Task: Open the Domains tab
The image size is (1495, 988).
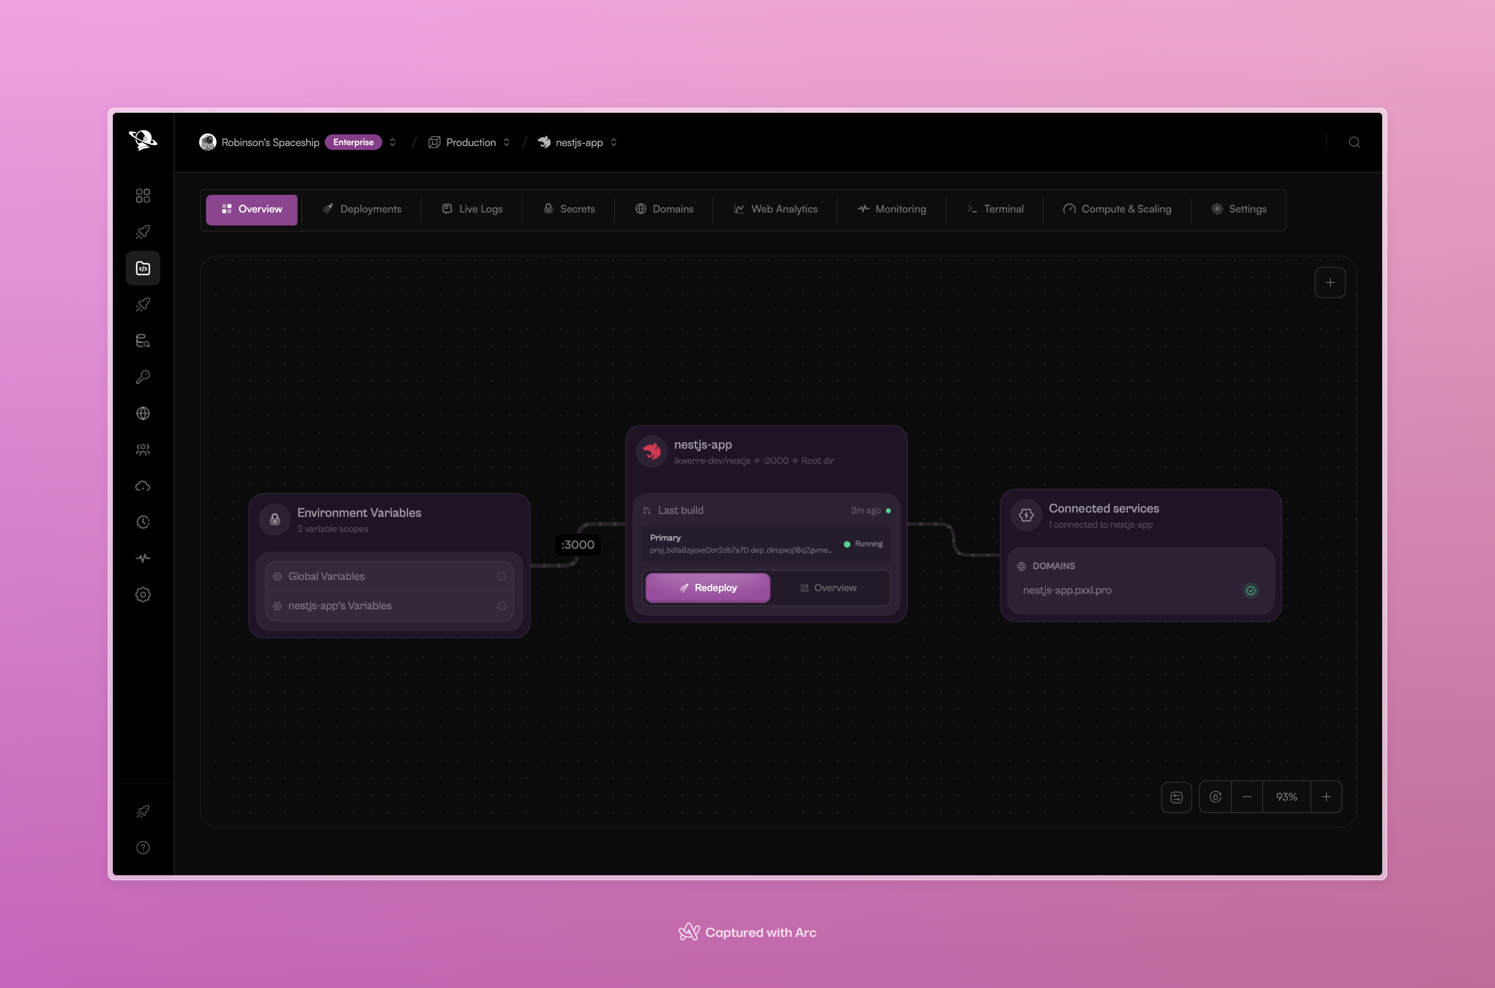Action: [664, 209]
